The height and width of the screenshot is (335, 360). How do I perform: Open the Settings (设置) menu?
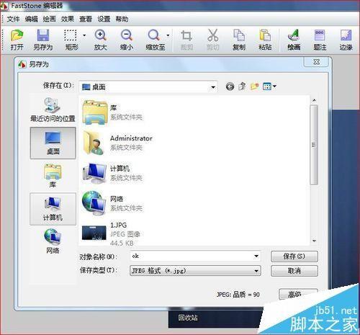pyautogui.click(x=104, y=19)
